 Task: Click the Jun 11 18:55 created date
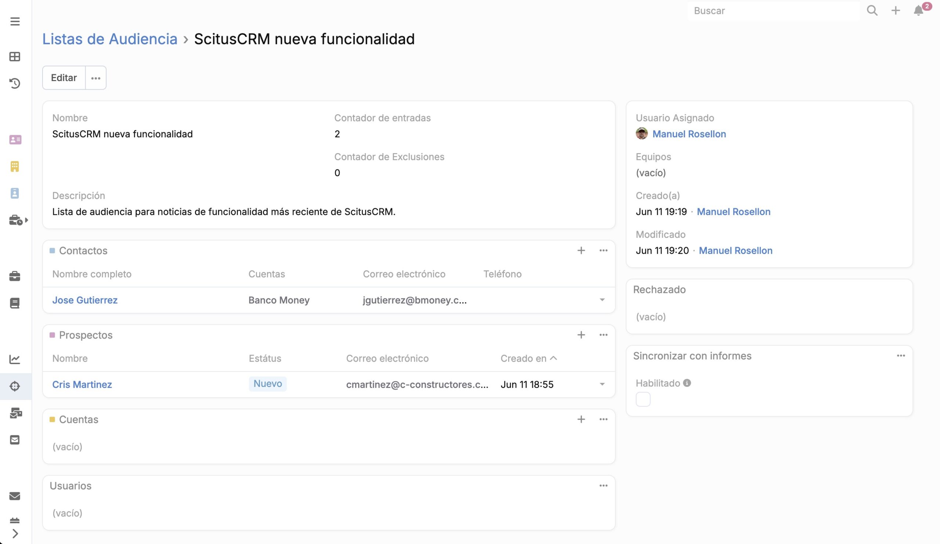[x=527, y=384]
